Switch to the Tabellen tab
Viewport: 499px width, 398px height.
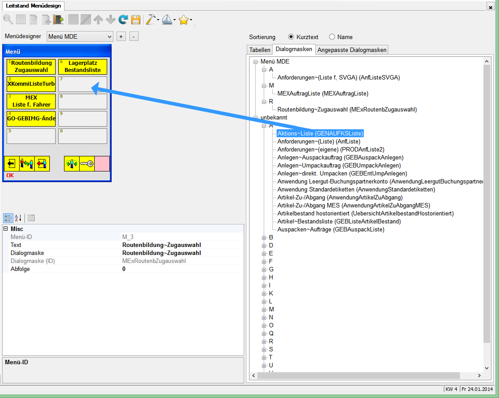260,50
